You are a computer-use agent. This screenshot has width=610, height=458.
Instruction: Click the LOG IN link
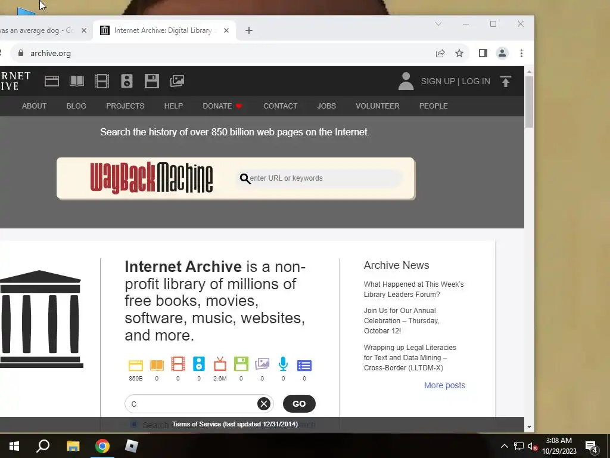tap(476, 81)
